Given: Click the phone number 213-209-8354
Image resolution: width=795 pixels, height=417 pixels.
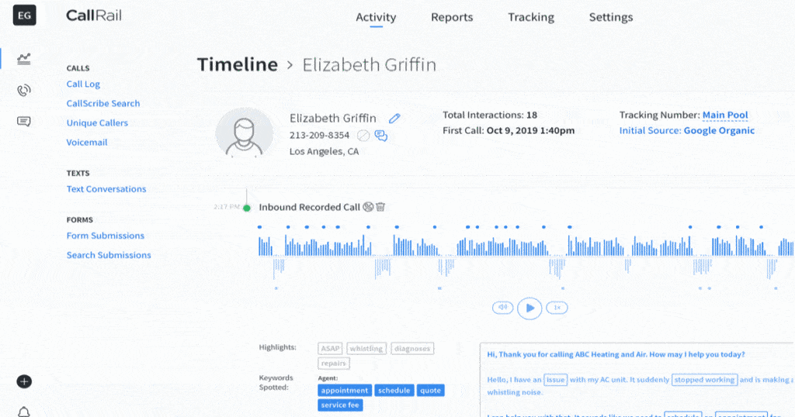Looking at the screenshot, I should click(x=319, y=135).
